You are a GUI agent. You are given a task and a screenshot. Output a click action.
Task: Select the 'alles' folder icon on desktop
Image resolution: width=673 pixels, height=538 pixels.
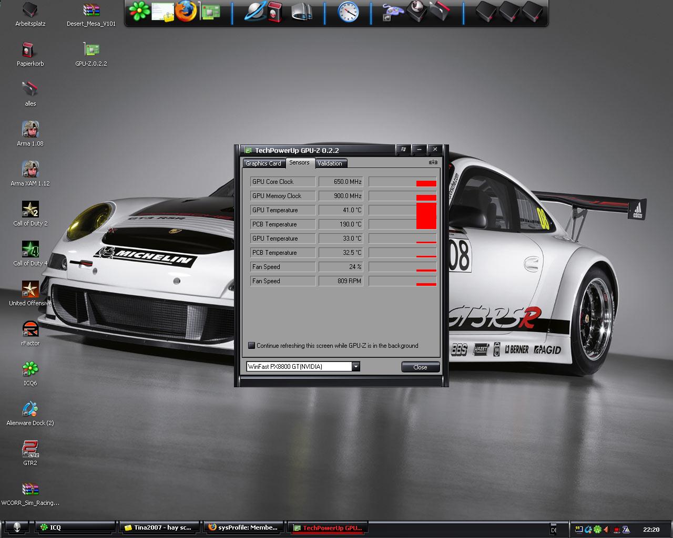30,94
